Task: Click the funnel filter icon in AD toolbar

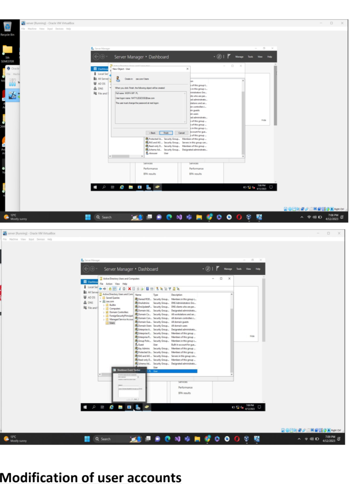Action: pyautogui.click(x=170, y=289)
